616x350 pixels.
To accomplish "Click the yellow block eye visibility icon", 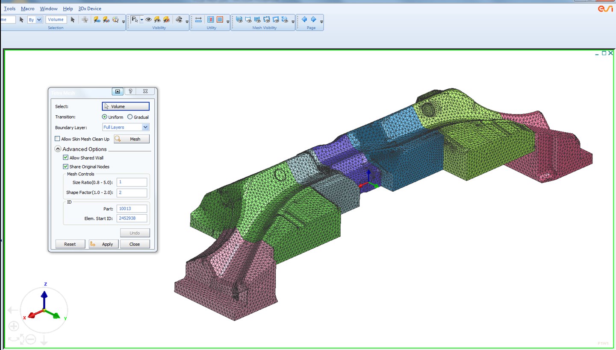I will 157,20.
